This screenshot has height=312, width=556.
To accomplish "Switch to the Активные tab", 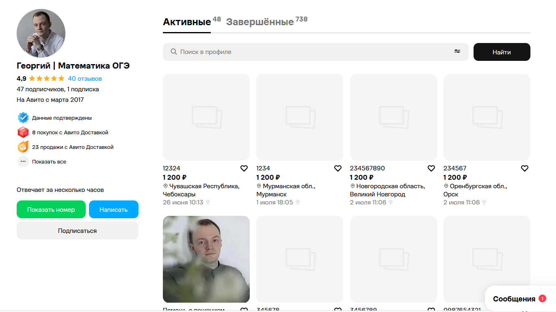I will [187, 22].
